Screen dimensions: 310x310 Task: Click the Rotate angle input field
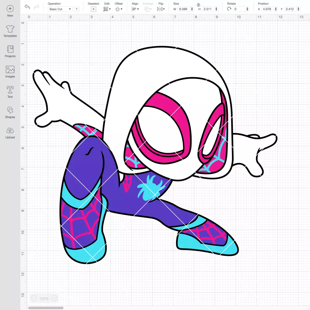[239, 9]
